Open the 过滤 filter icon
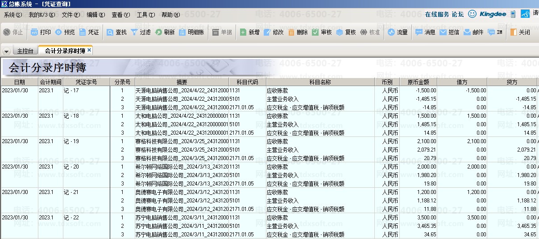 (x=134, y=32)
